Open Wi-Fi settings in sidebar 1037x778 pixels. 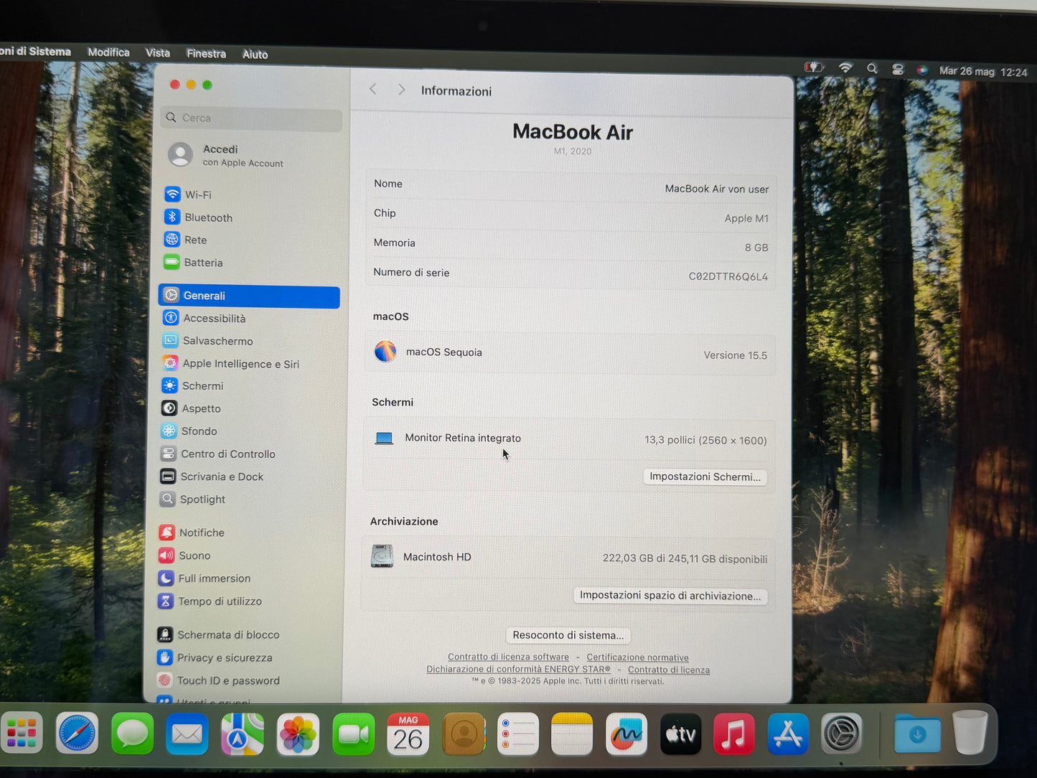188,194
